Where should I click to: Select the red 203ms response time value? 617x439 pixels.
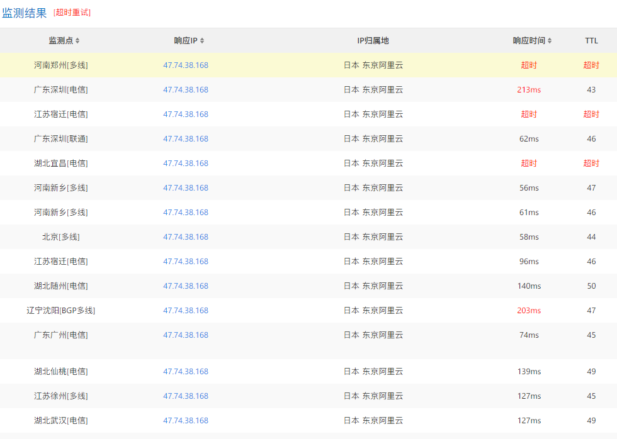[x=529, y=311]
